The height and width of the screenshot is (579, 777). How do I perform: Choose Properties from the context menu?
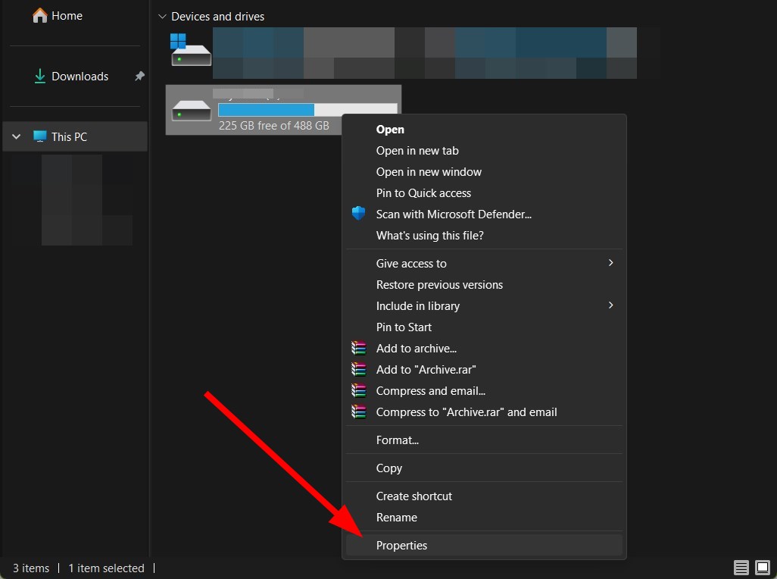click(402, 545)
